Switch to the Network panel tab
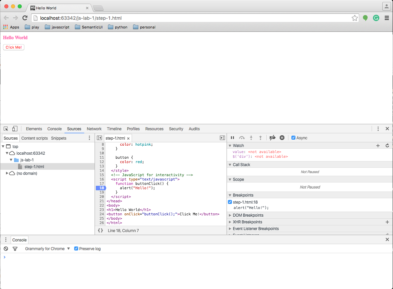Image resolution: width=393 pixels, height=289 pixels. pos(94,129)
